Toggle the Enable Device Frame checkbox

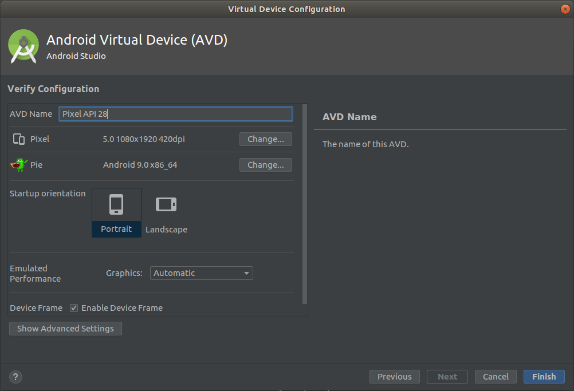[74, 307]
